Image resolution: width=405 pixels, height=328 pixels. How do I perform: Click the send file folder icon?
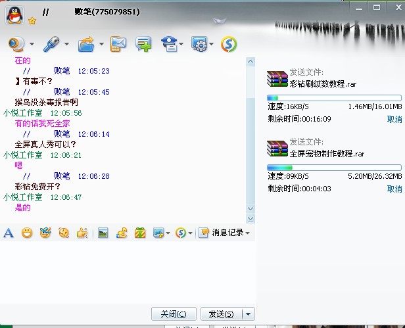click(86, 44)
